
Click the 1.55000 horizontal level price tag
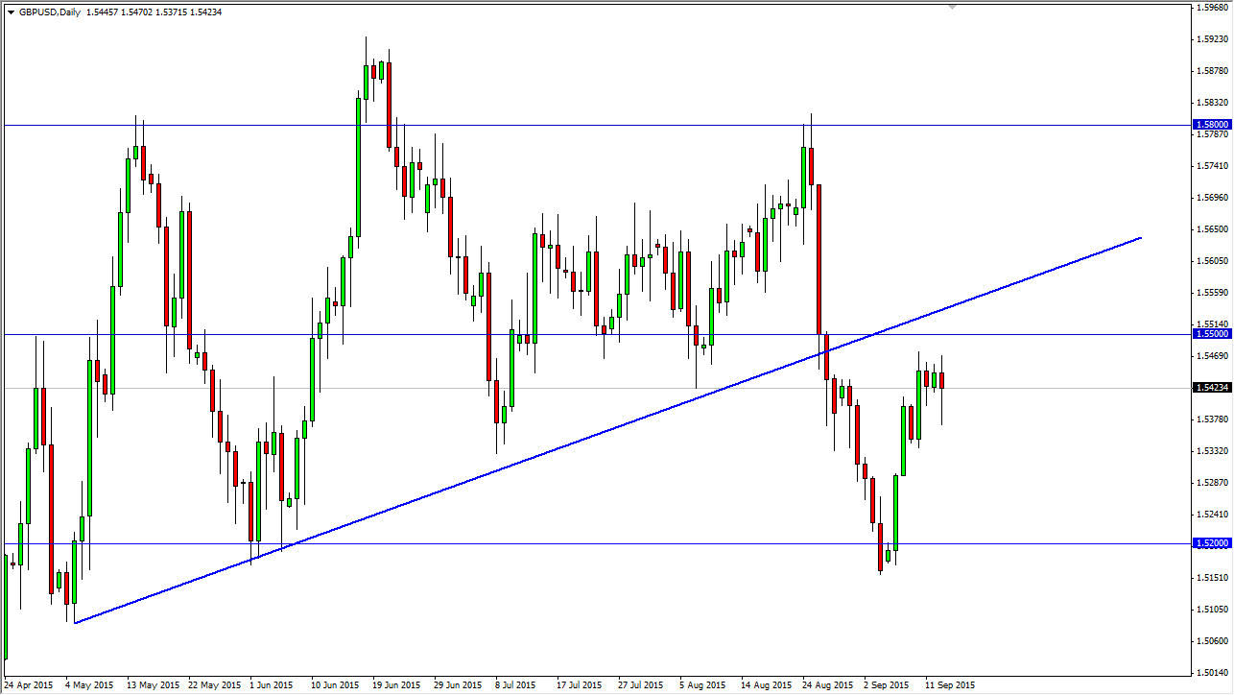[x=1210, y=333]
